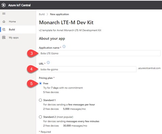
Task: Click the 'messages every few minutes' description
Action: tap(71, 121)
